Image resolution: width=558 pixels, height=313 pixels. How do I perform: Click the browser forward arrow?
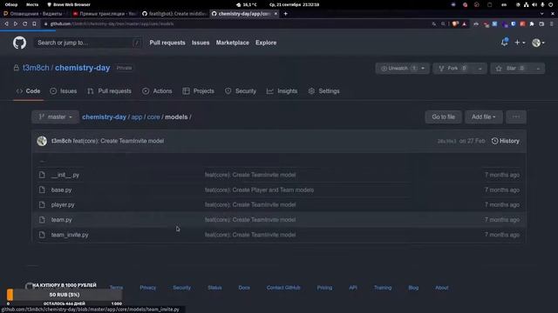point(16,23)
